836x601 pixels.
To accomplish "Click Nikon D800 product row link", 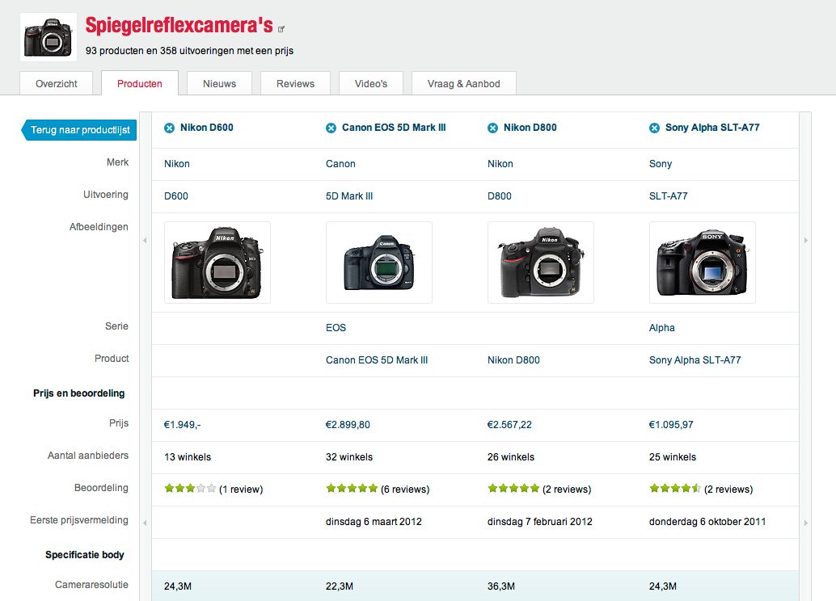I will [513, 360].
